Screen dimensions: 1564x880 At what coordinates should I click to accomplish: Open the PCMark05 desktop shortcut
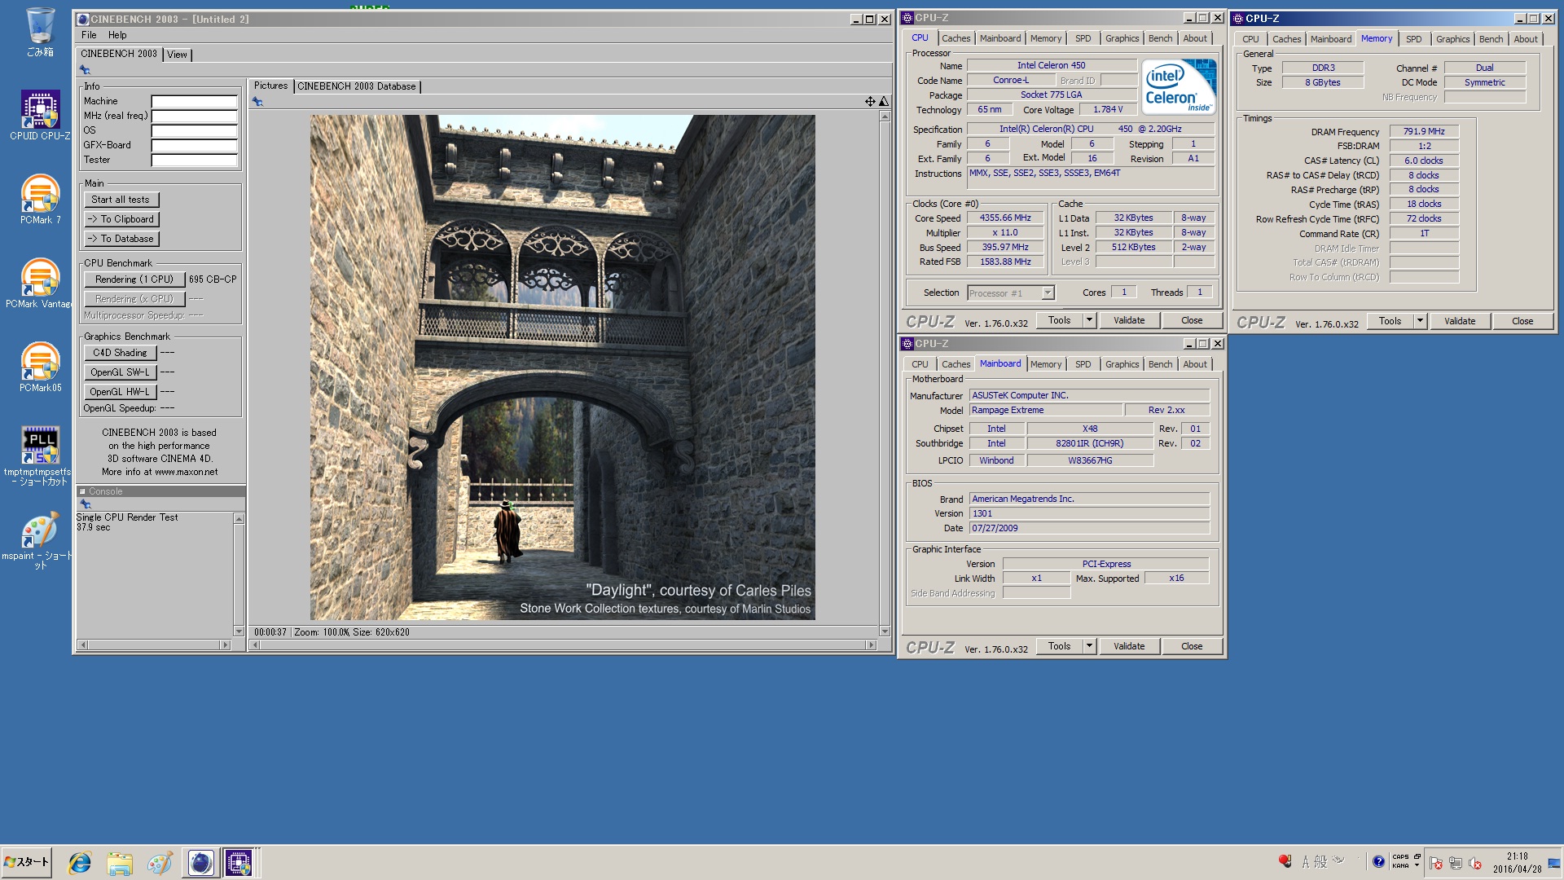tap(40, 367)
